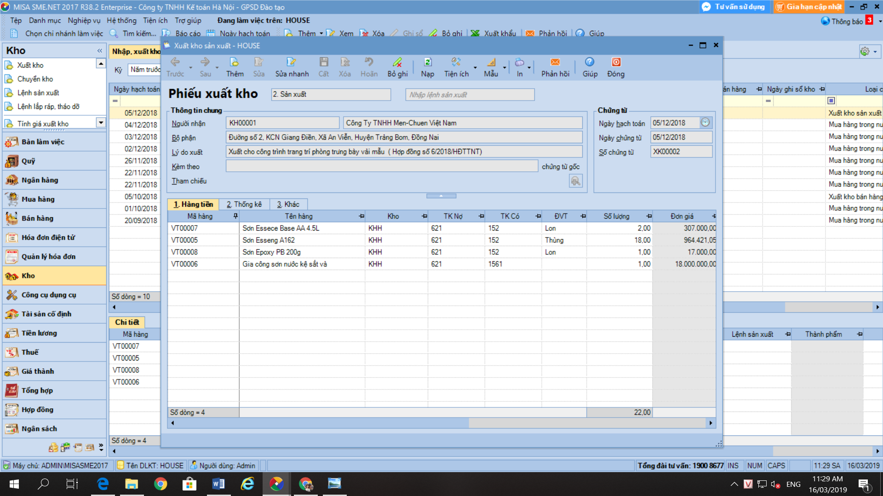883x496 pixels.
Task: Expand the Mẫu template dropdown arrow
Action: [505, 68]
